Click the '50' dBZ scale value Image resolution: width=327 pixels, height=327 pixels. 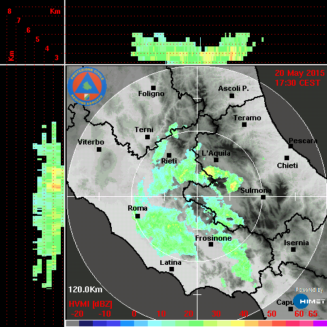pyautogui.click(x=271, y=314)
